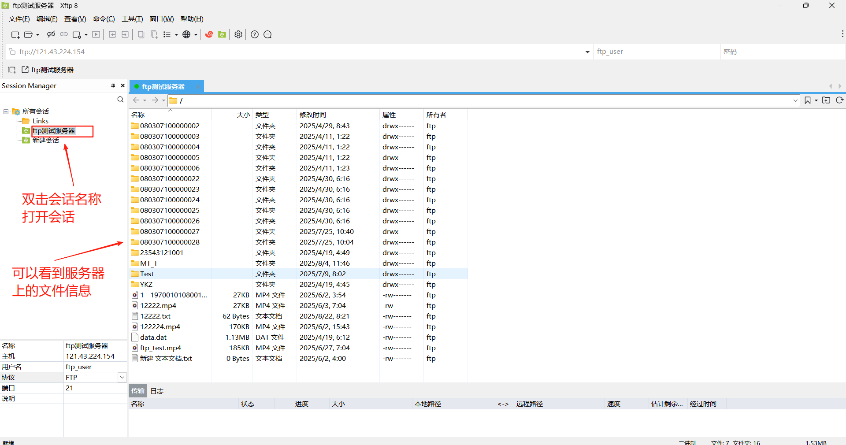846x445 pixels.
Task: Click the play-in-box toolbar icon
Action: (x=96, y=34)
